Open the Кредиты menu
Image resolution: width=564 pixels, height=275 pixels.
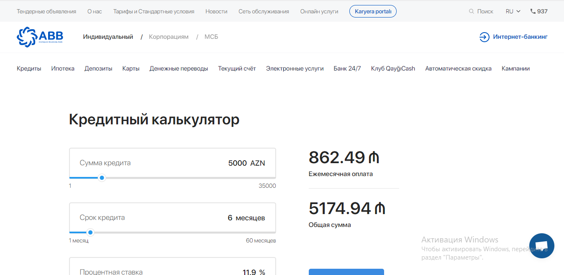[29, 68]
